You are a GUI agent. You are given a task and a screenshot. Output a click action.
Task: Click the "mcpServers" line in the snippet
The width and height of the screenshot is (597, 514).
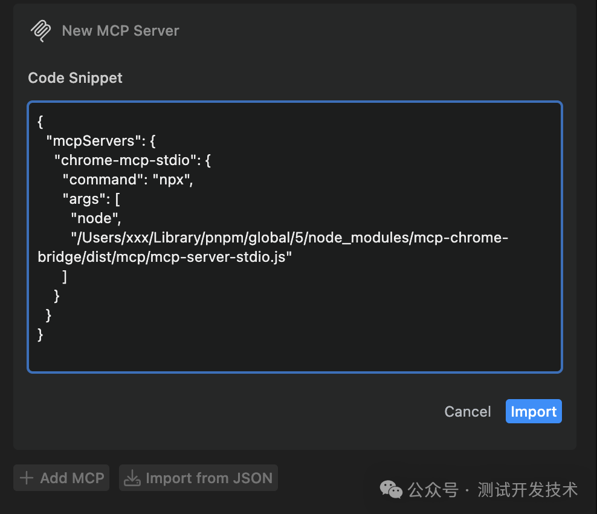101,141
